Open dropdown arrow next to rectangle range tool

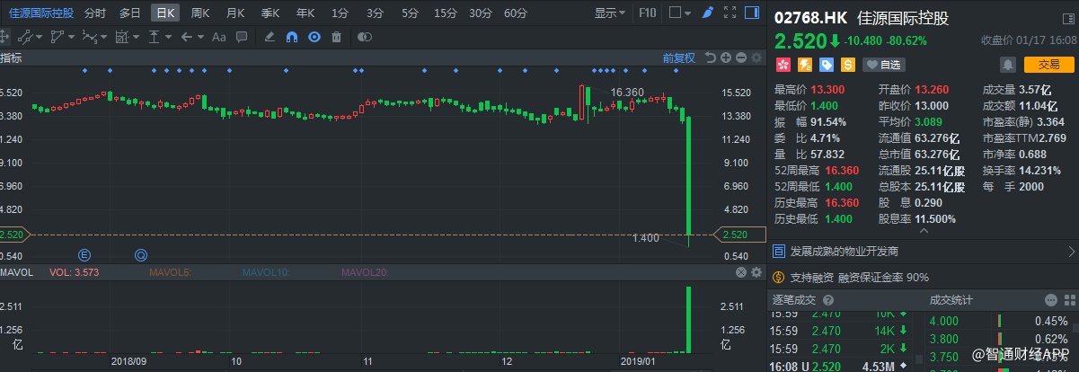coord(136,37)
